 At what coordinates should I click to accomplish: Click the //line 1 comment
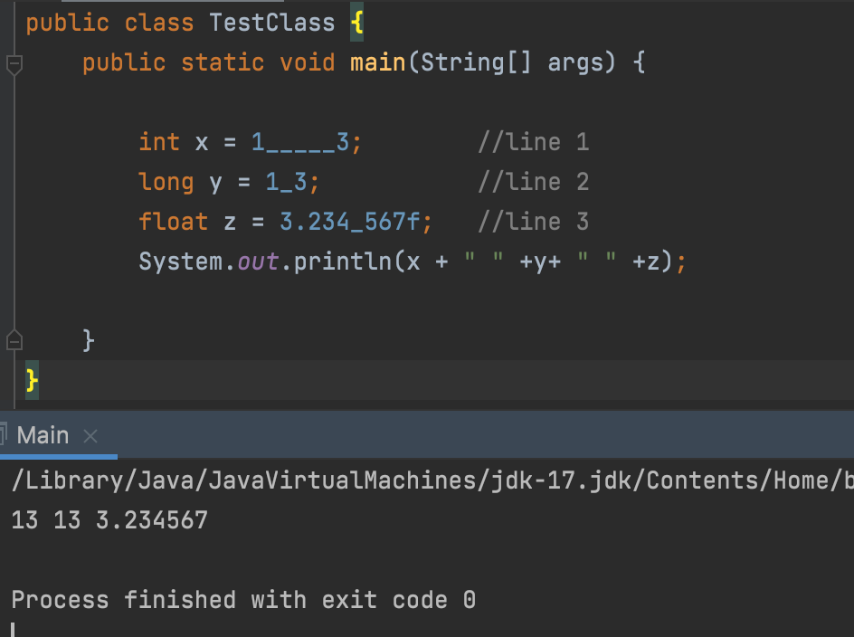[x=532, y=141]
